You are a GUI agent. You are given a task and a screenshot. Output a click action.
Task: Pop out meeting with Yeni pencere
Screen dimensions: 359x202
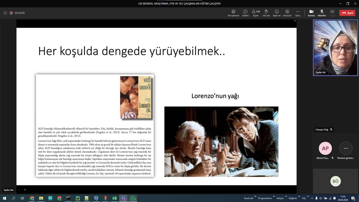click(x=233, y=13)
